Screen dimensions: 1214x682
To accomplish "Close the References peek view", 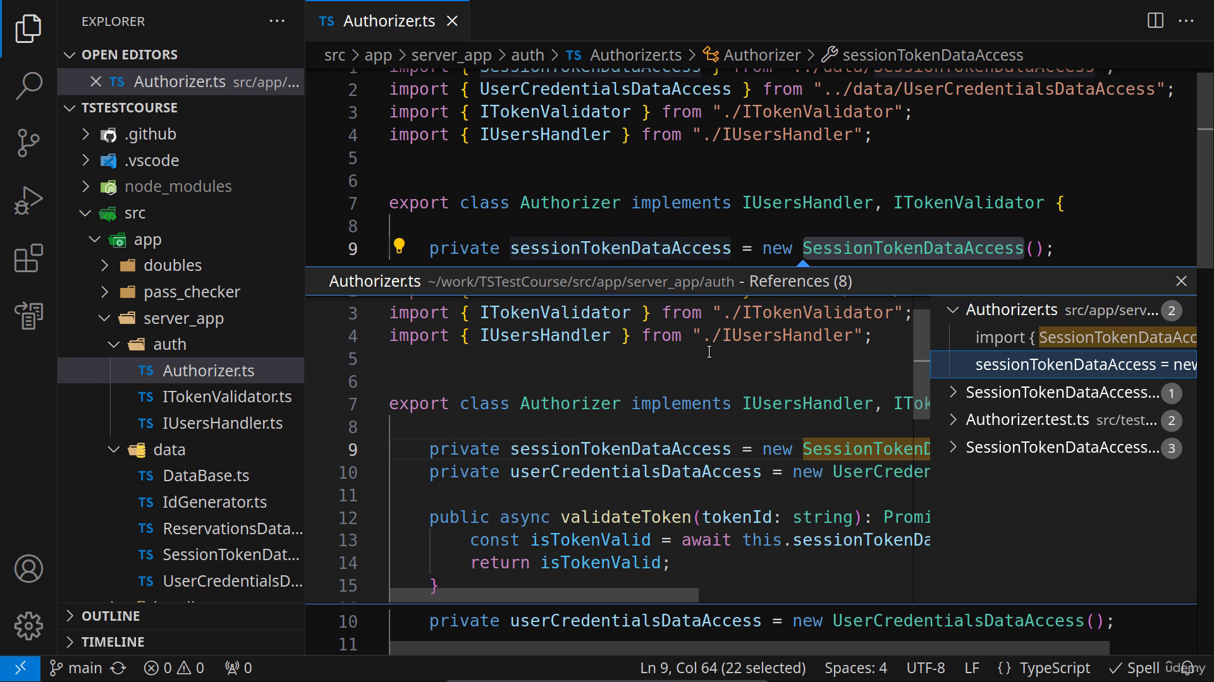I will pyautogui.click(x=1181, y=281).
